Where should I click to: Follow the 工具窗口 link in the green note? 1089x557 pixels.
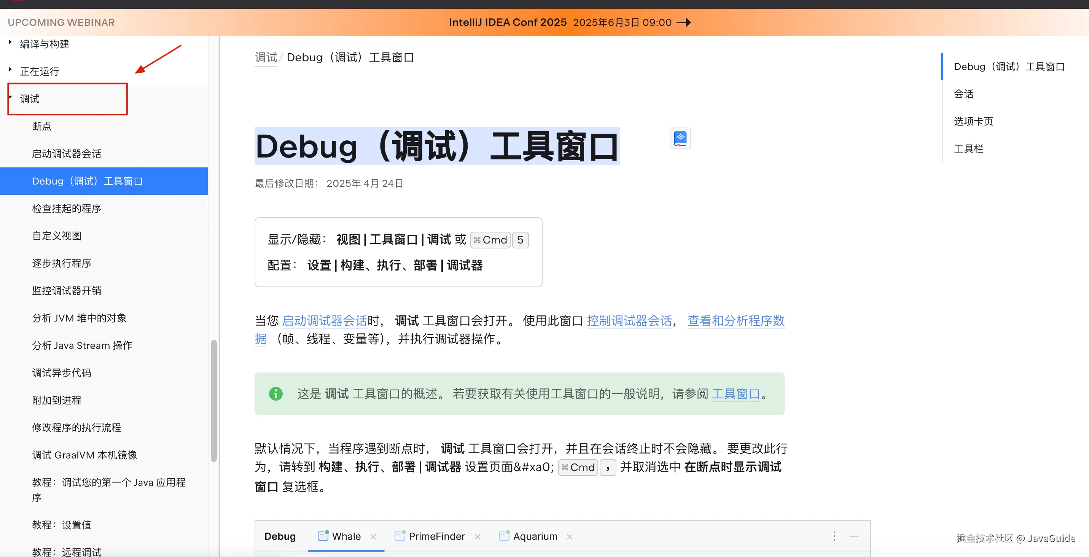tap(736, 394)
